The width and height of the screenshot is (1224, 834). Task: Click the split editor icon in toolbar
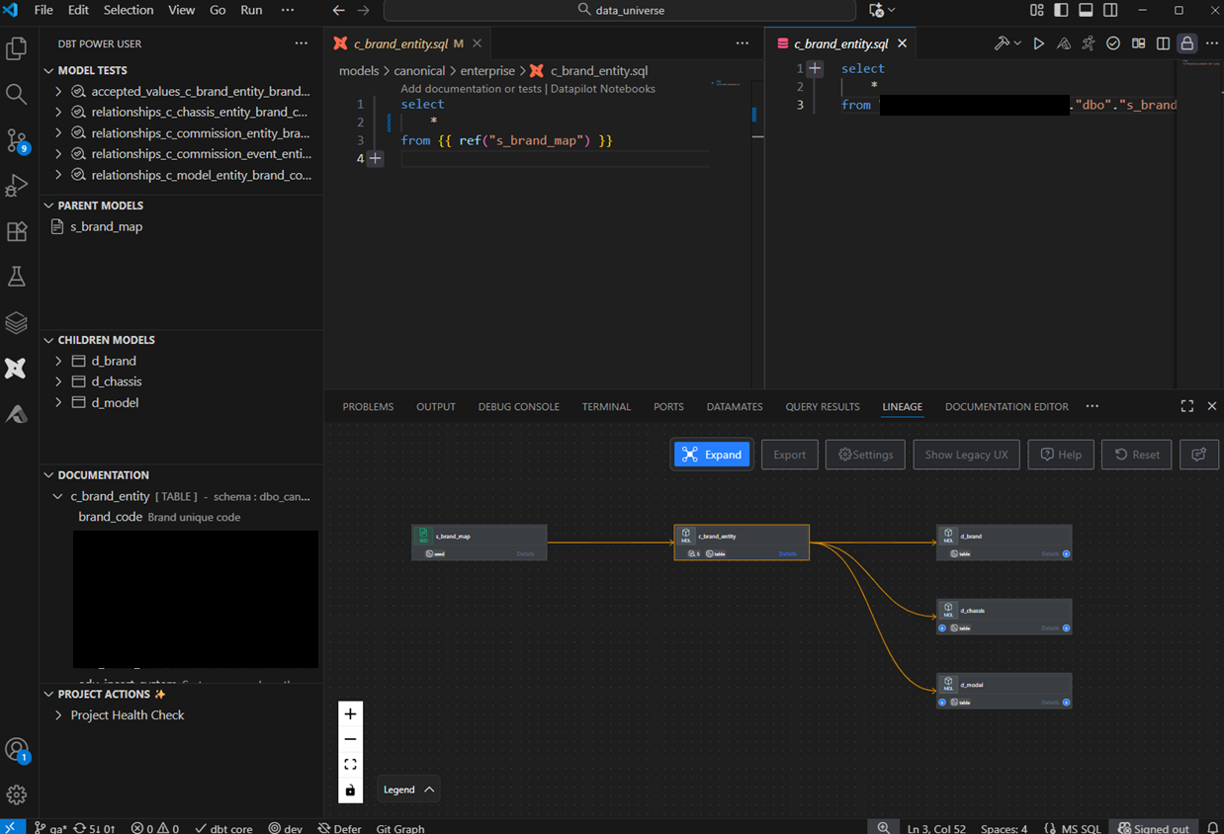point(1163,42)
